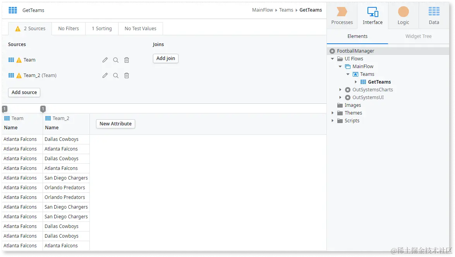Click the Team_2 Name column header
This screenshot has height=257, width=455.
[x=52, y=128]
